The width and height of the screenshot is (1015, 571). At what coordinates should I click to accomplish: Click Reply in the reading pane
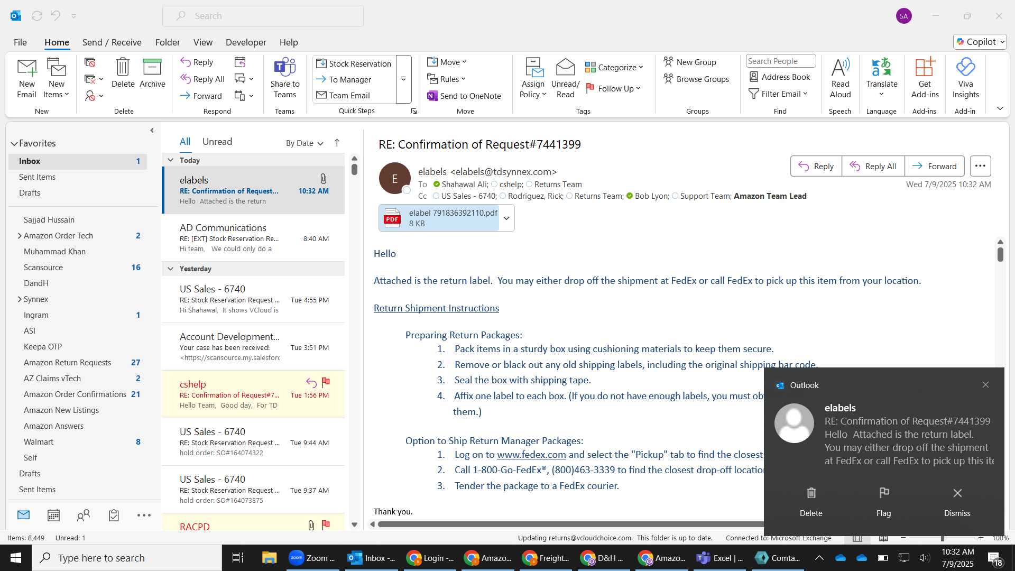click(816, 166)
